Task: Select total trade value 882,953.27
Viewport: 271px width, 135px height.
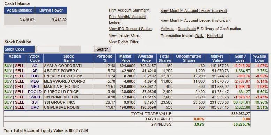Action: pyautogui.click(x=241, y=114)
